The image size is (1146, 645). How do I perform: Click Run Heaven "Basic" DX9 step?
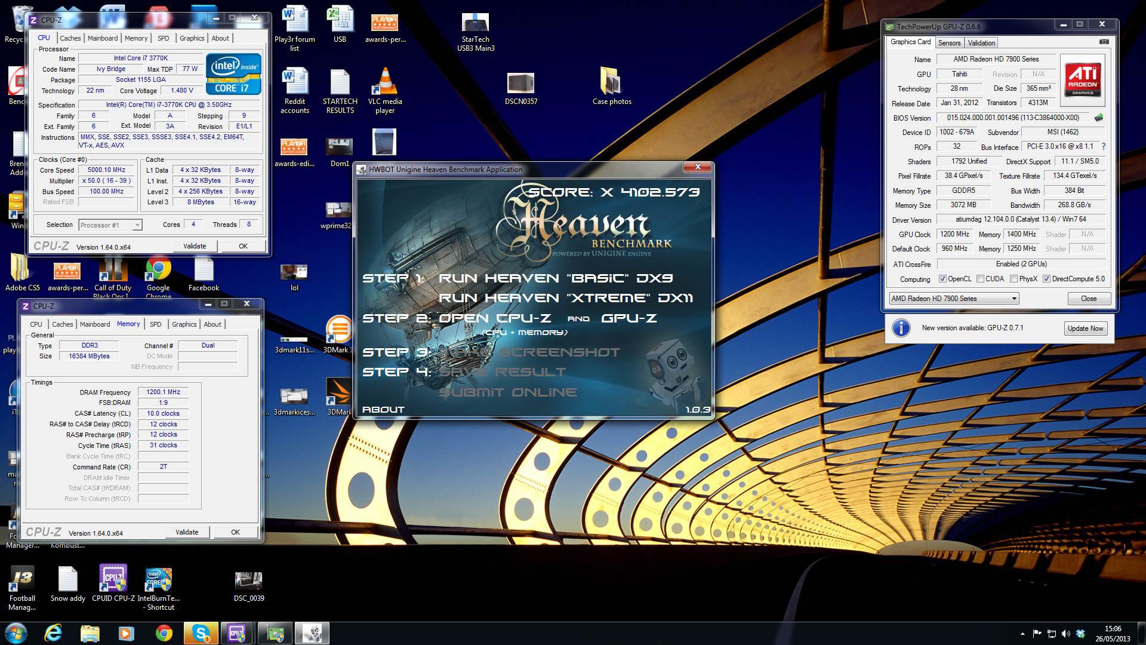[556, 278]
